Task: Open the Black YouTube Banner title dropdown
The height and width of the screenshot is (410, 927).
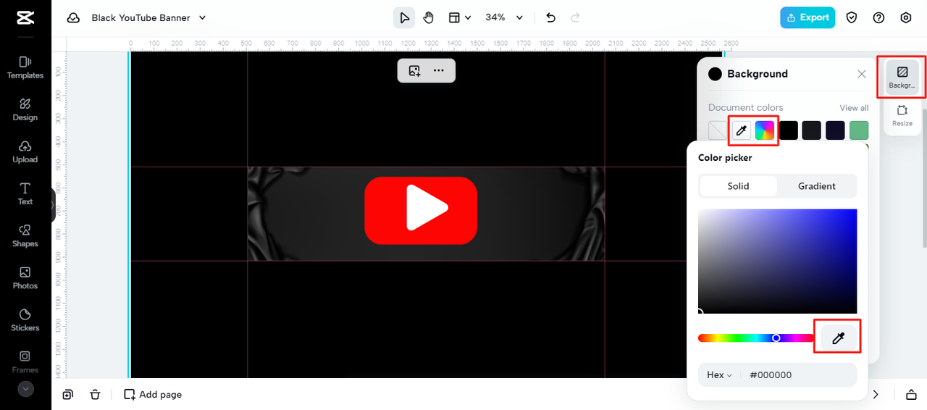Action: point(149,18)
